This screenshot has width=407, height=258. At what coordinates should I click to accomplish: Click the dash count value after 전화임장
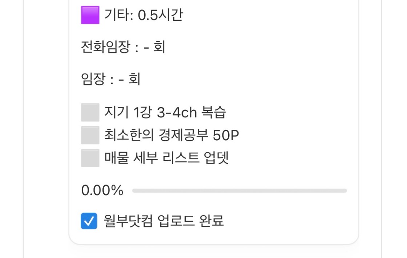pyautogui.click(x=146, y=47)
